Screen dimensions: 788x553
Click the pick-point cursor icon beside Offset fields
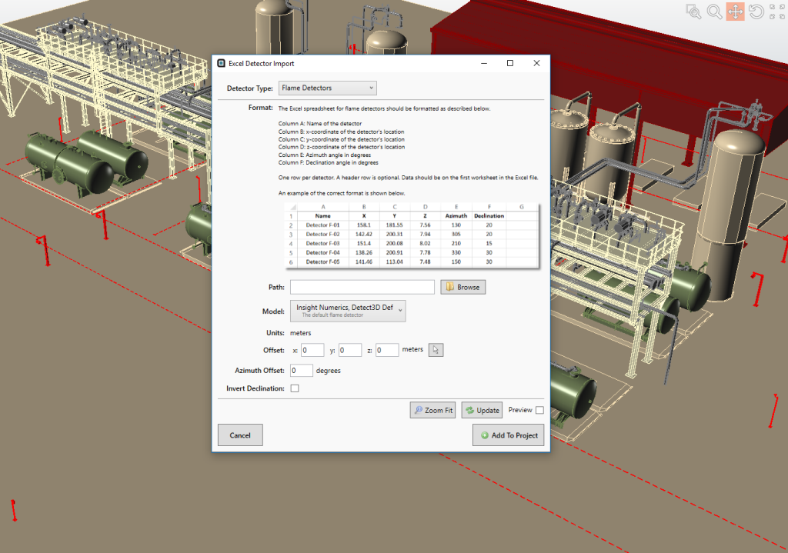[435, 349]
